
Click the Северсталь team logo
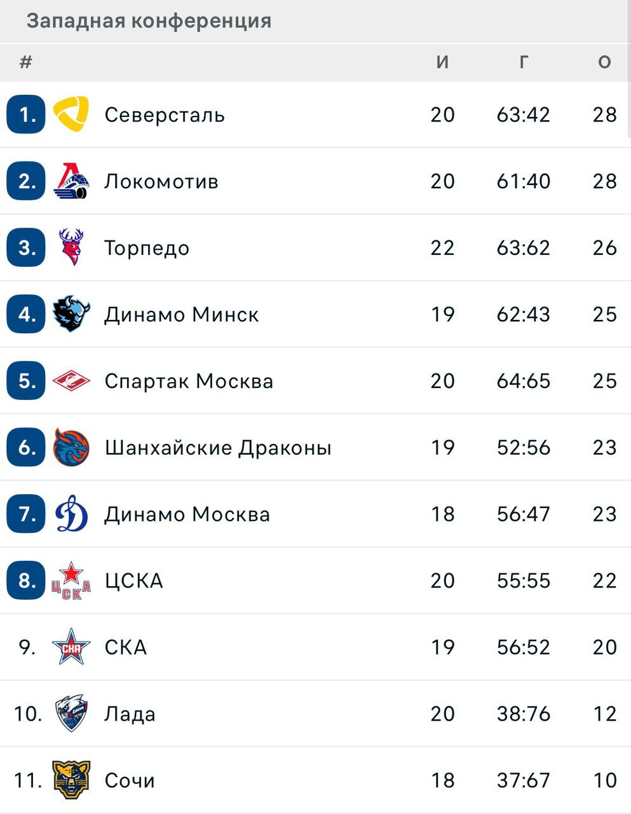[71, 114]
